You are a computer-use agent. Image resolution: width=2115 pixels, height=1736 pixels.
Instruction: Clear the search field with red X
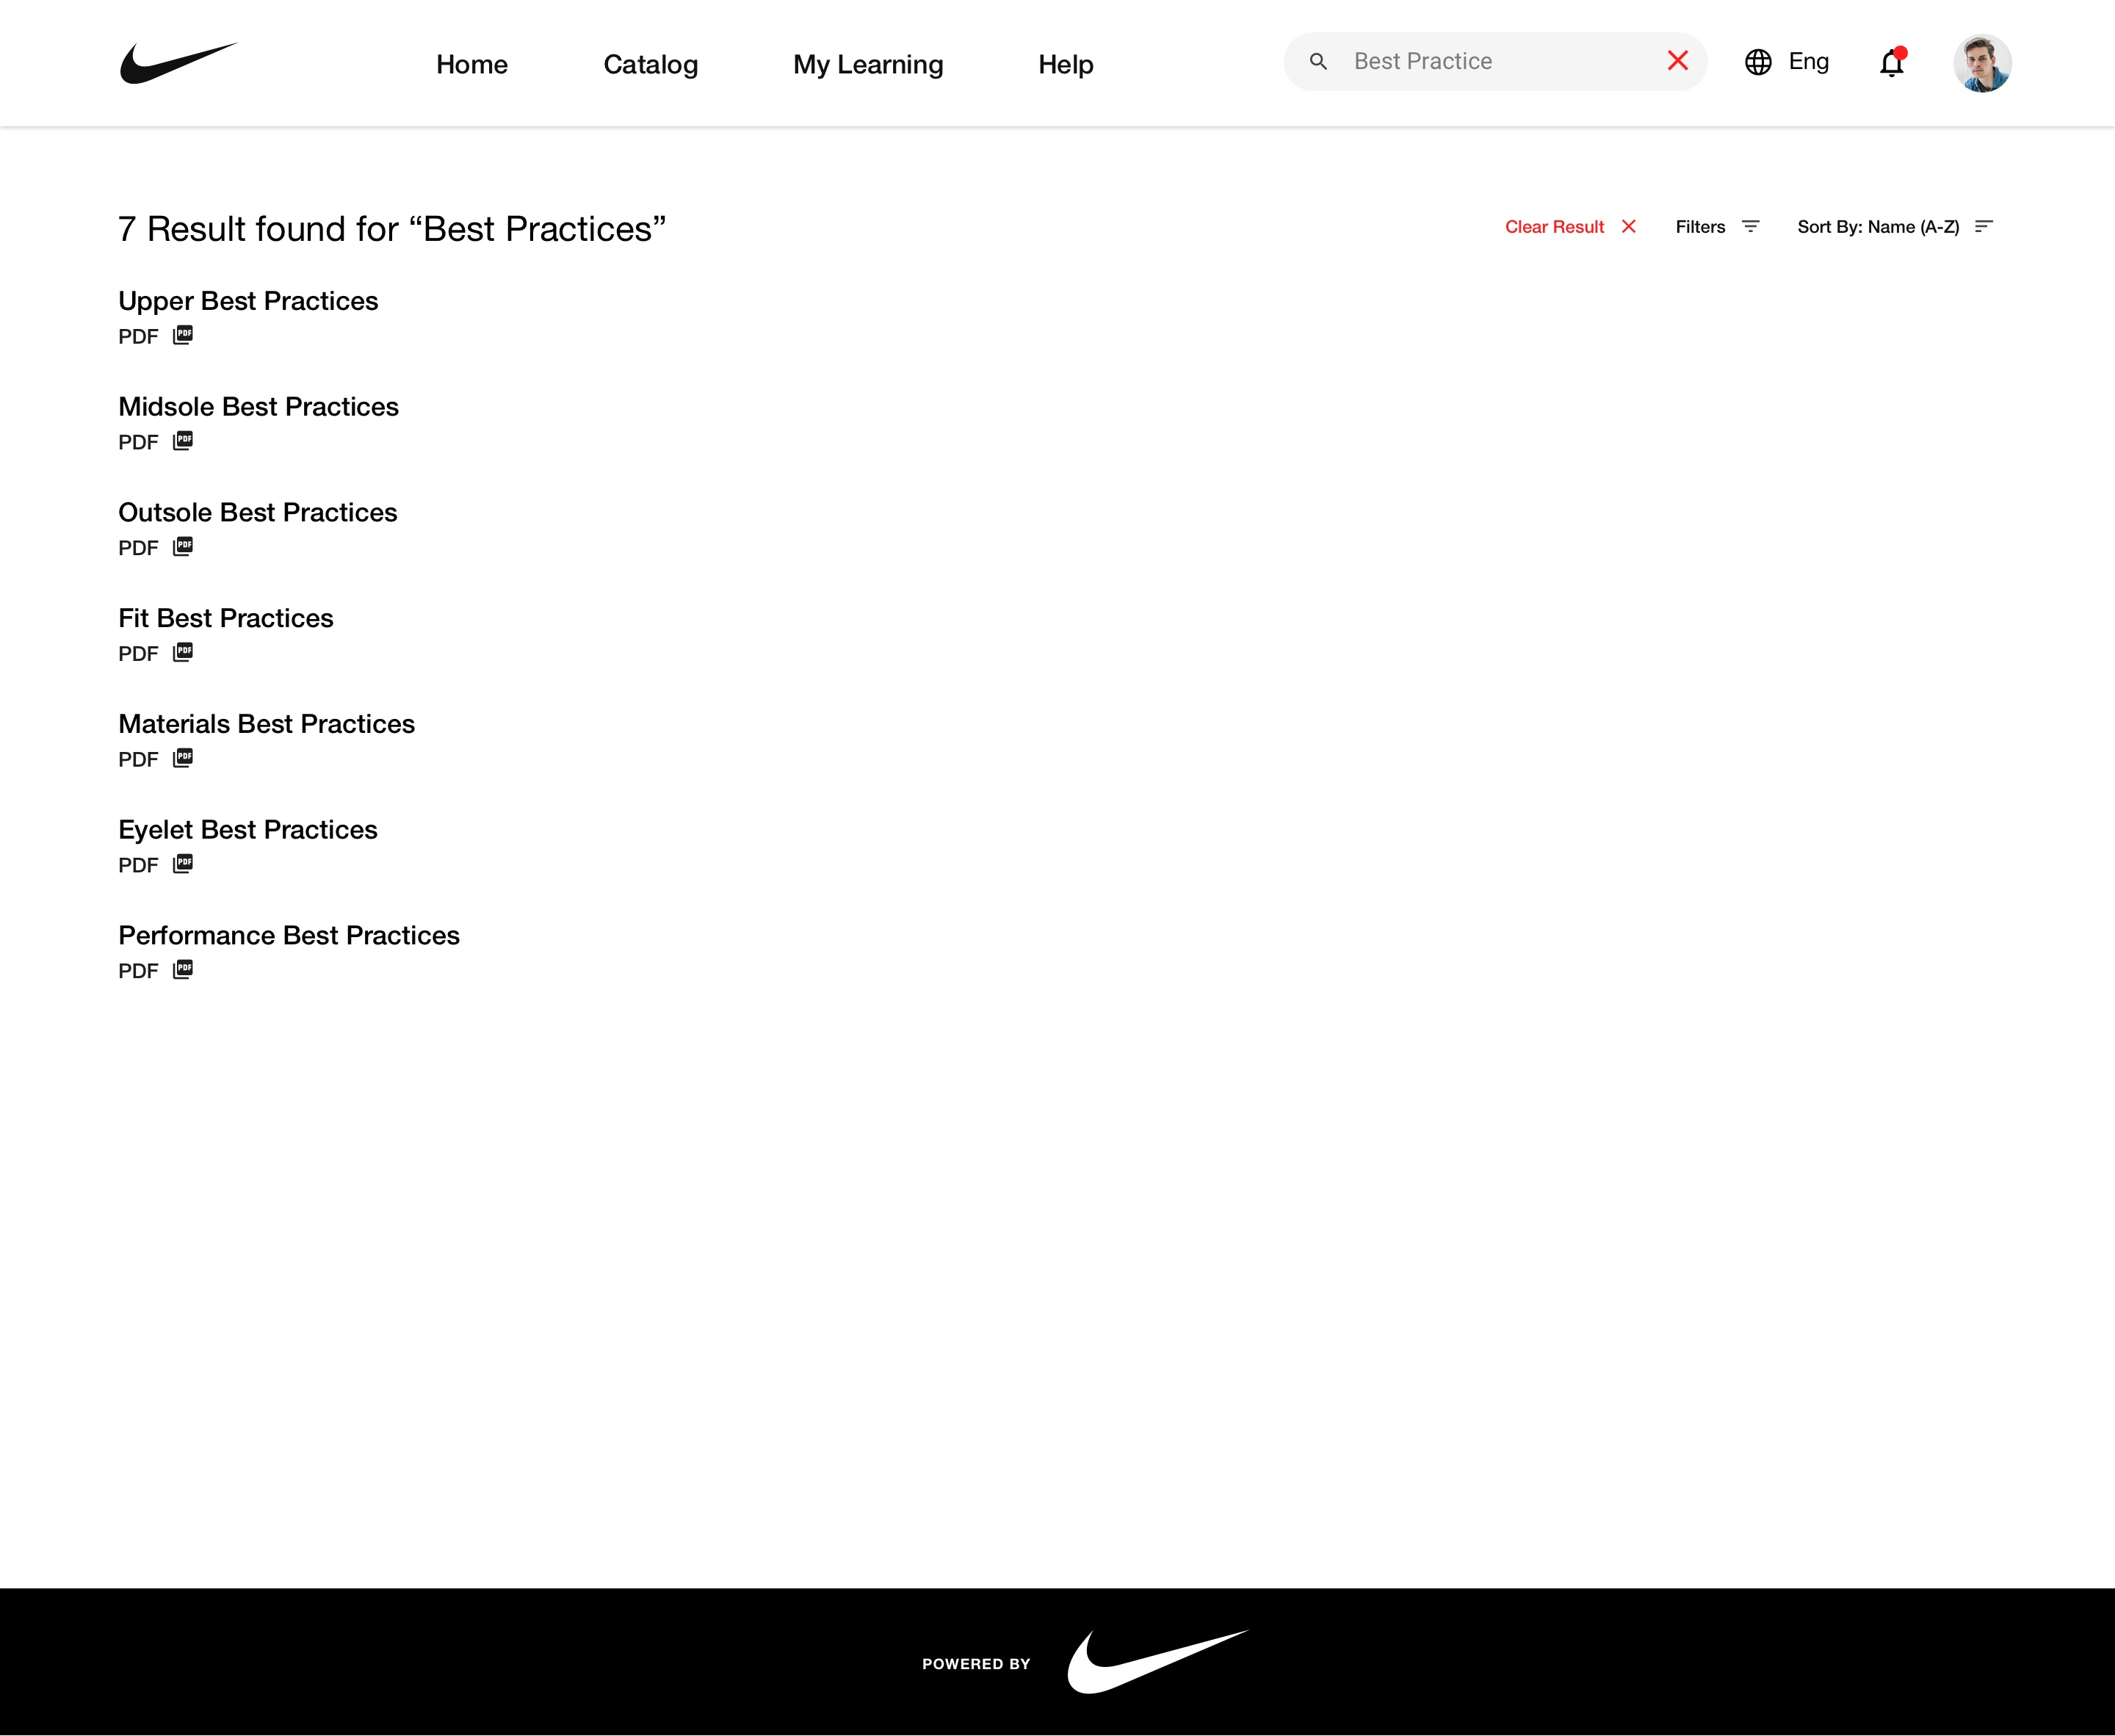pyautogui.click(x=1678, y=61)
